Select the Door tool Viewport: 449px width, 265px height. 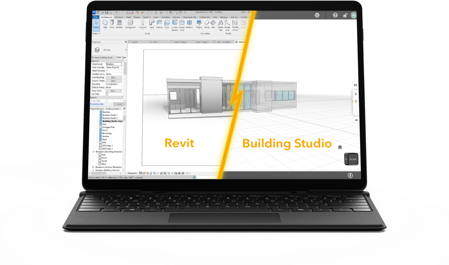[x=112, y=24]
